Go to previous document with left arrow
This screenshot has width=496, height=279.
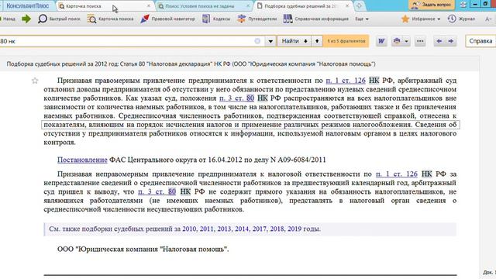[439, 41]
